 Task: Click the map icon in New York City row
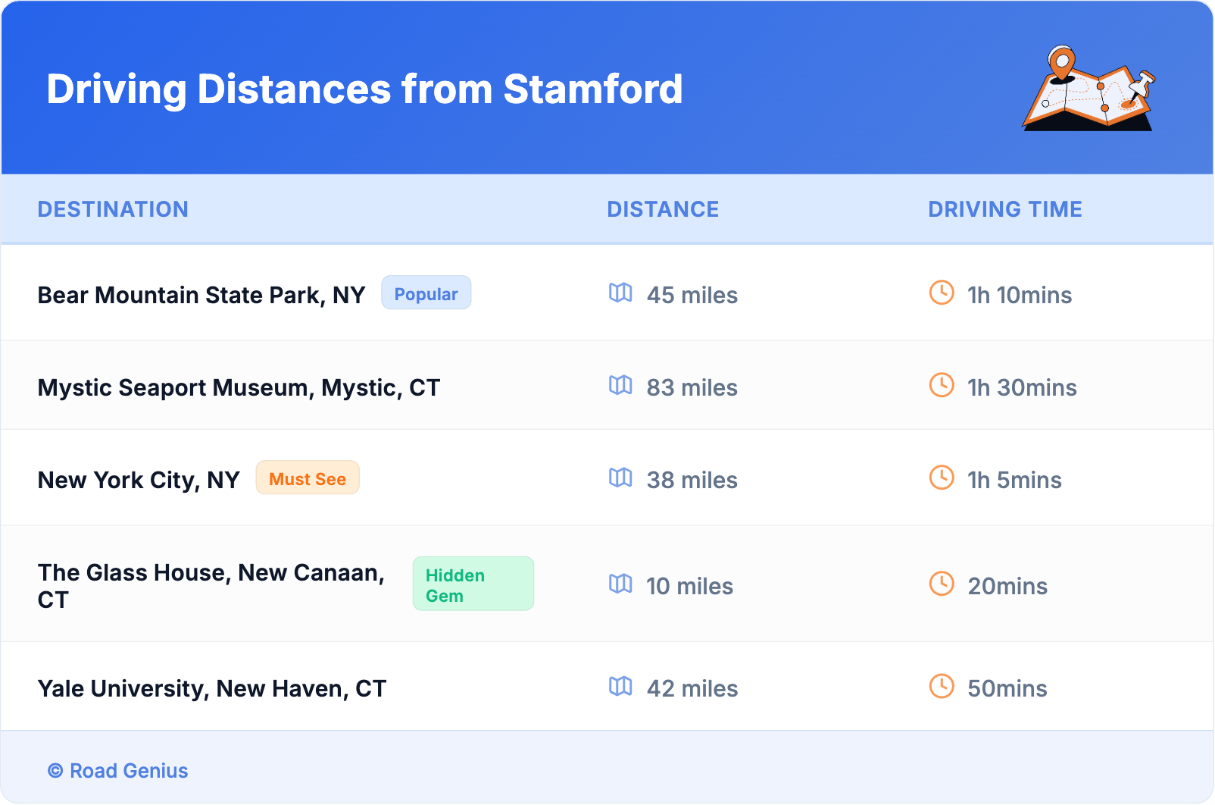click(621, 480)
